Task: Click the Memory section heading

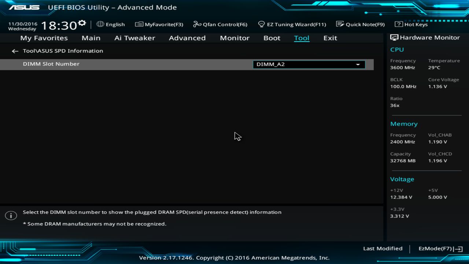Action: (x=404, y=124)
